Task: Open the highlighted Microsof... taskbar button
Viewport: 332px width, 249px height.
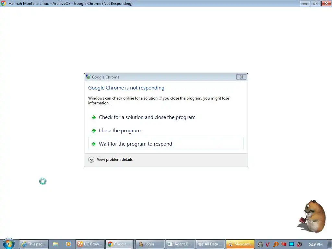Action: coord(240,244)
